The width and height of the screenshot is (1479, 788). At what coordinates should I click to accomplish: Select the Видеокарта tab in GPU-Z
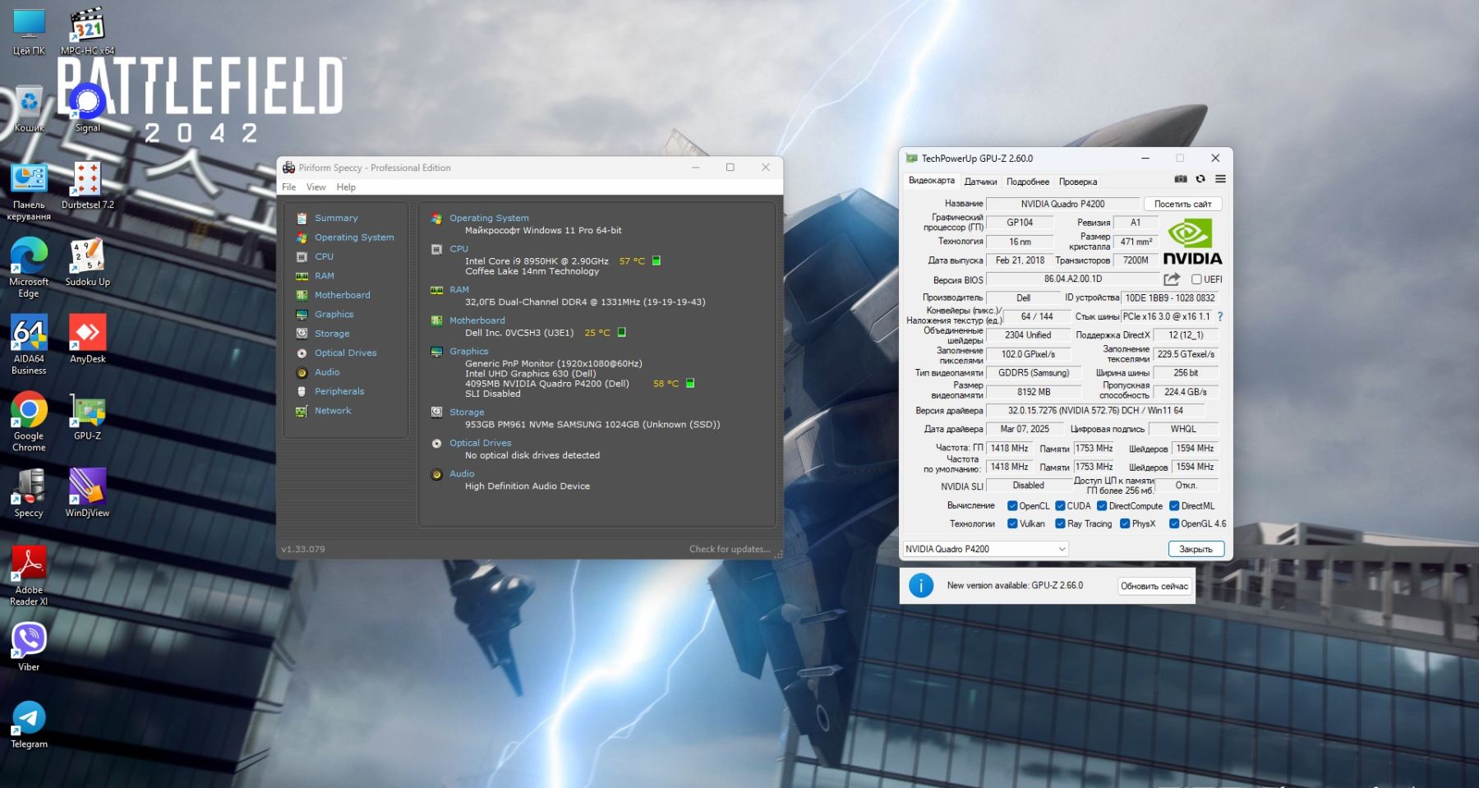[932, 181]
